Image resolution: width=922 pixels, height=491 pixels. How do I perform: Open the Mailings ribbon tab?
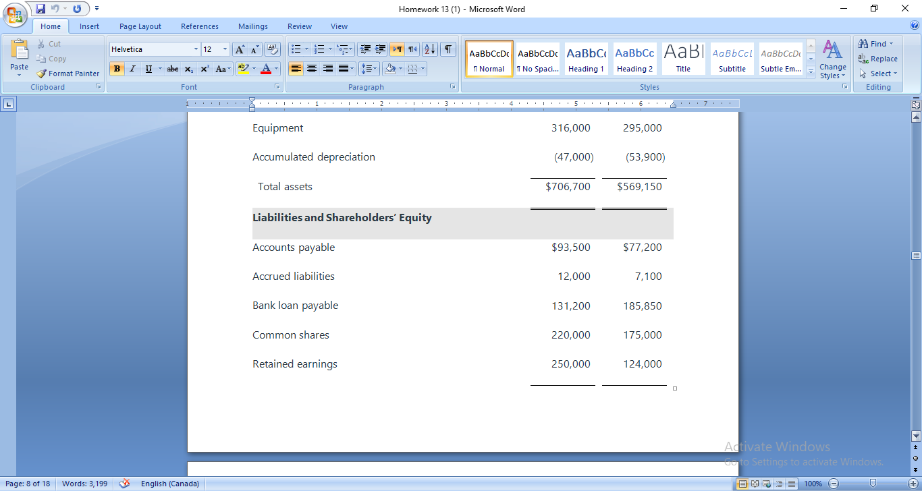pos(253,26)
